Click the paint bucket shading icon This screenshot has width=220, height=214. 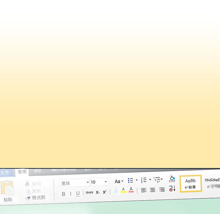172,179
